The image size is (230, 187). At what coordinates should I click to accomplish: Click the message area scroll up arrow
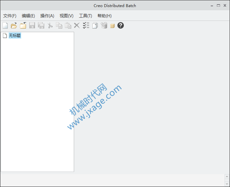tap(227, 176)
